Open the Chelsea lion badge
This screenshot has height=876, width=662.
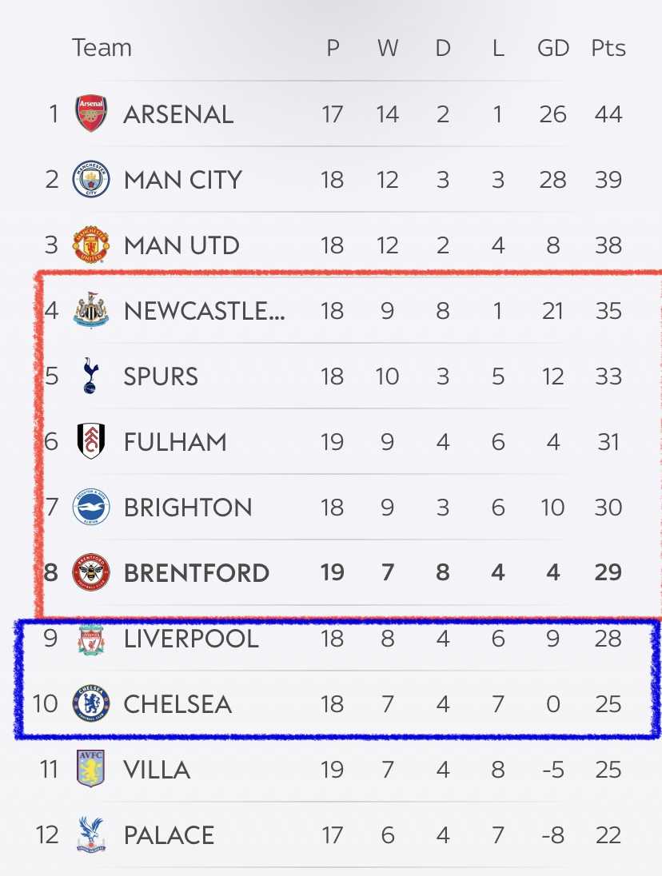coord(91,703)
